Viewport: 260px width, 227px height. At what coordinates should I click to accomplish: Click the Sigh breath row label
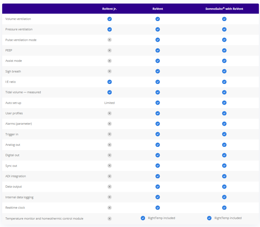click(x=13, y=71)
